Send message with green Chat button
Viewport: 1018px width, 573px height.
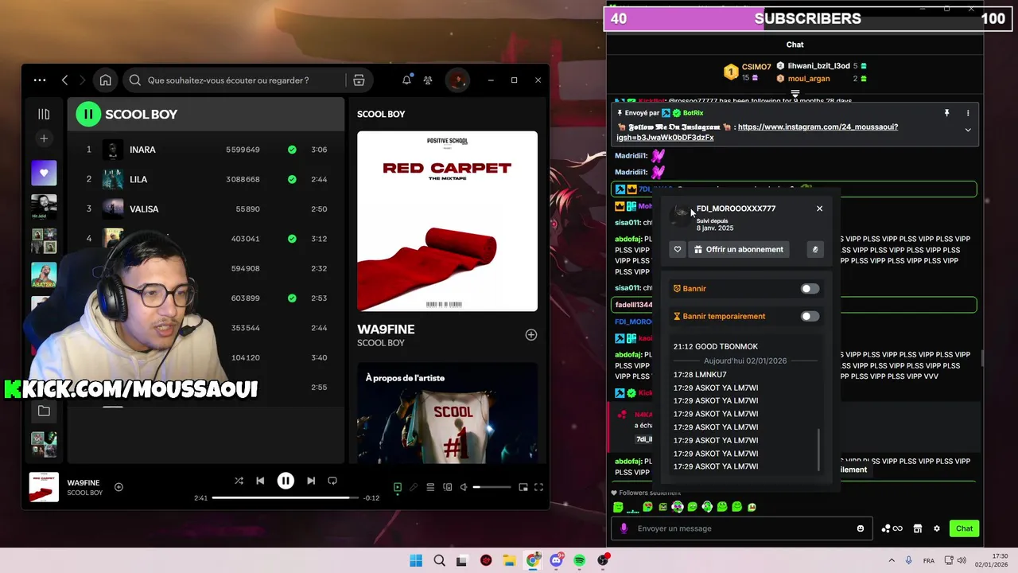click(x=964, y=528)
